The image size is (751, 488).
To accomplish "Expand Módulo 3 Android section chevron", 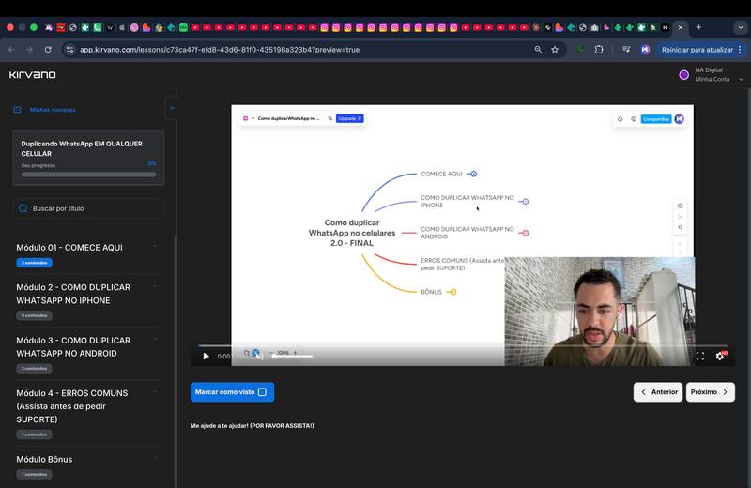I will click(155, 339).
